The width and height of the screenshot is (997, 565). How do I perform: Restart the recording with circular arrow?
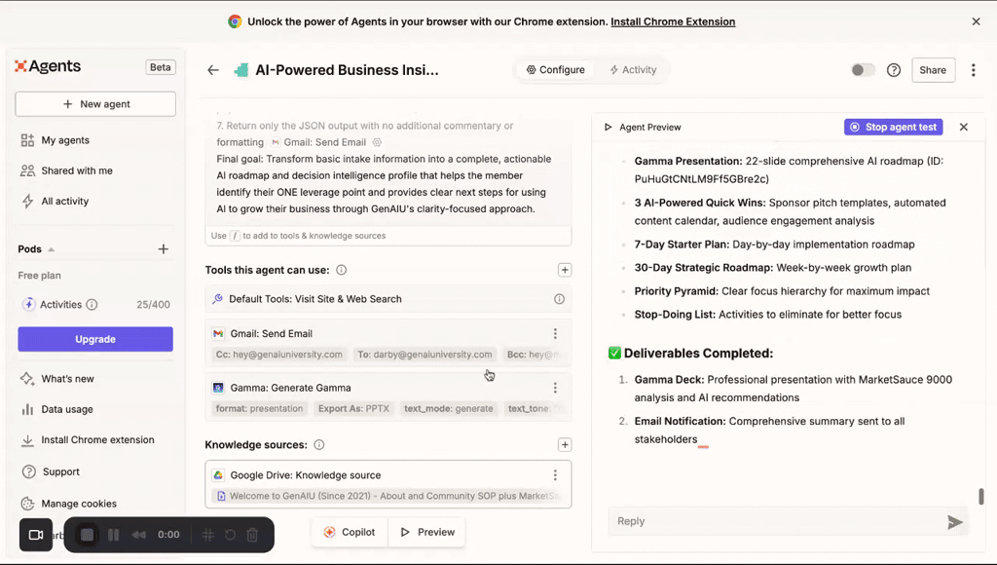pos(230,535)
